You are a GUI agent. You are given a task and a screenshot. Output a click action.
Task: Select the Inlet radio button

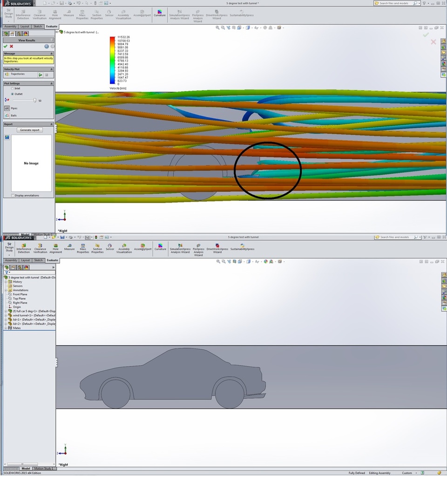[x=13, y=89]
